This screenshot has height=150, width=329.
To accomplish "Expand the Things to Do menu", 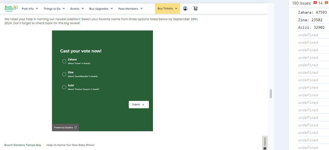I will tap(54, 8).
